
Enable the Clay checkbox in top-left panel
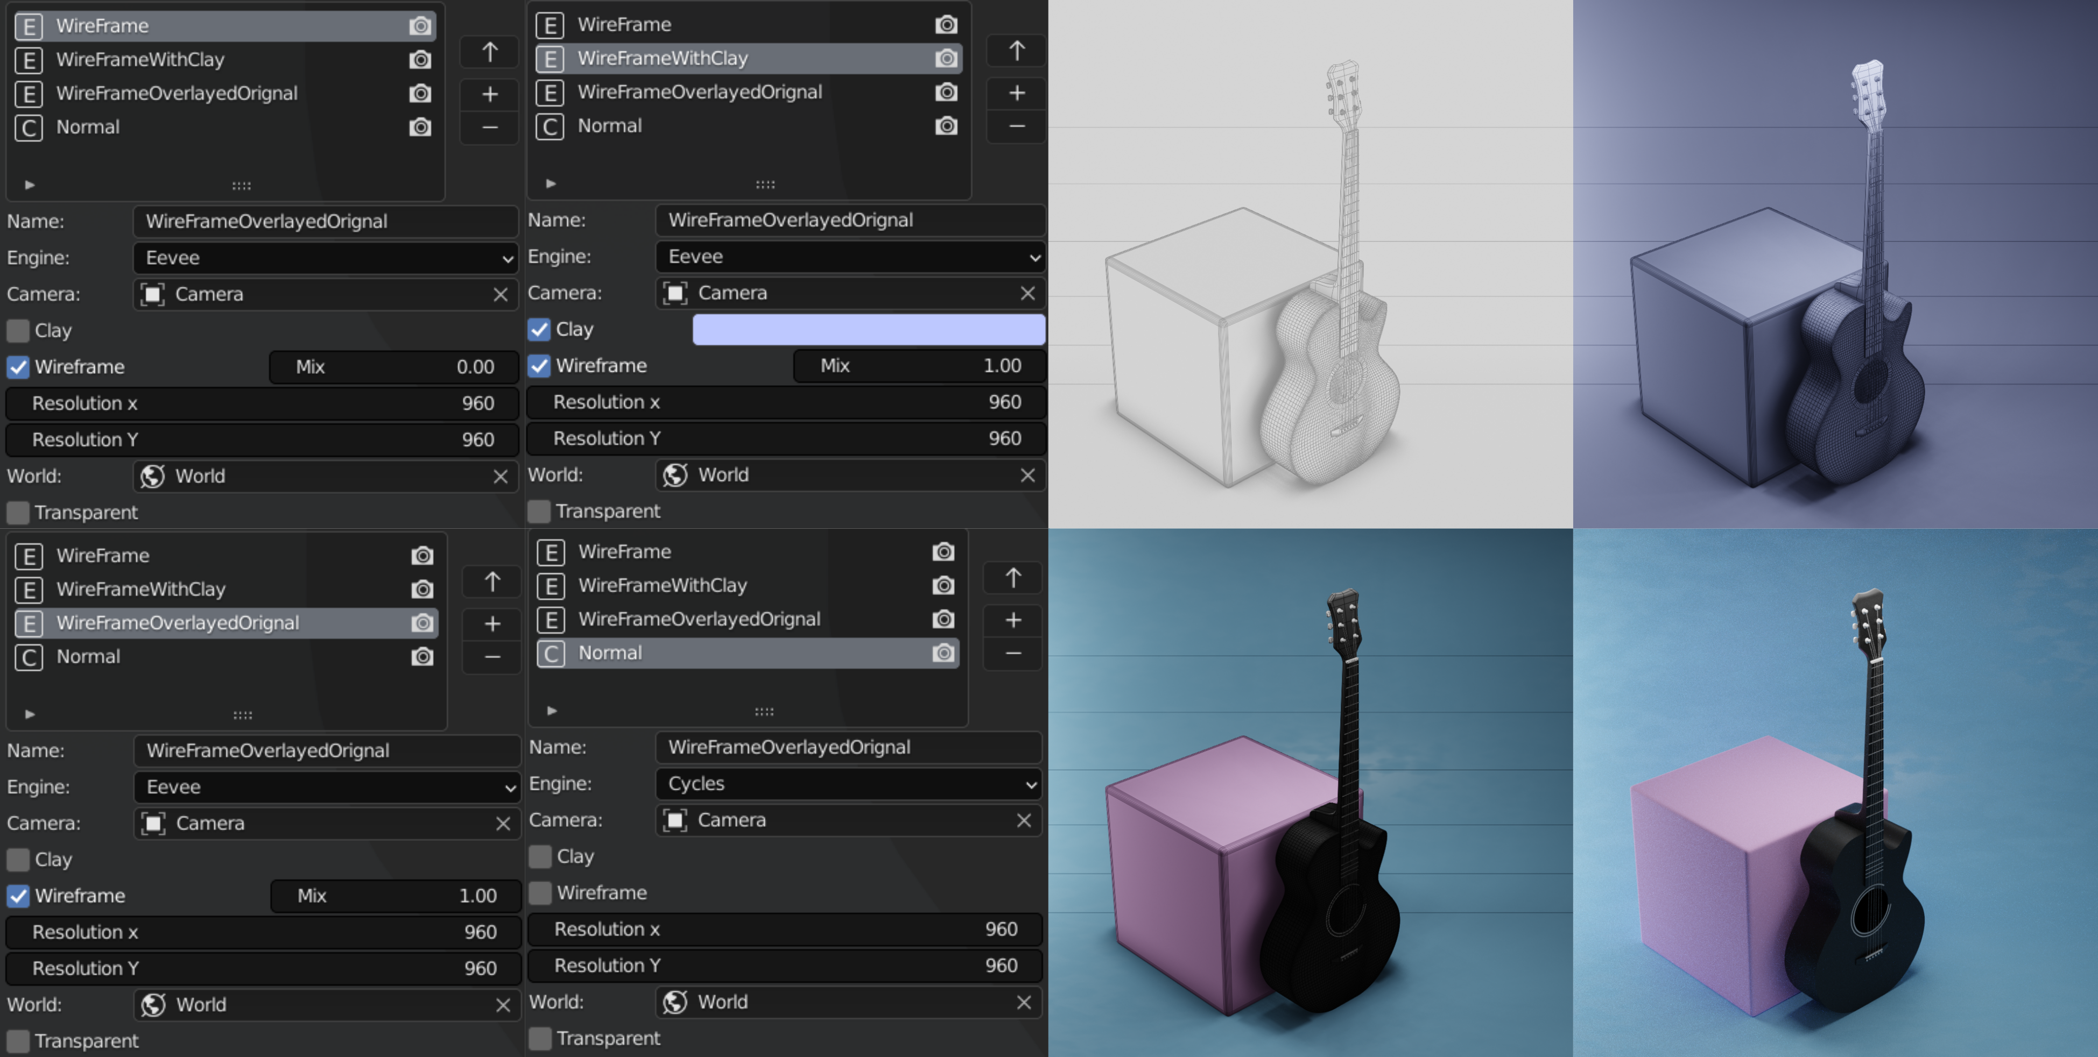coord(18,330)
